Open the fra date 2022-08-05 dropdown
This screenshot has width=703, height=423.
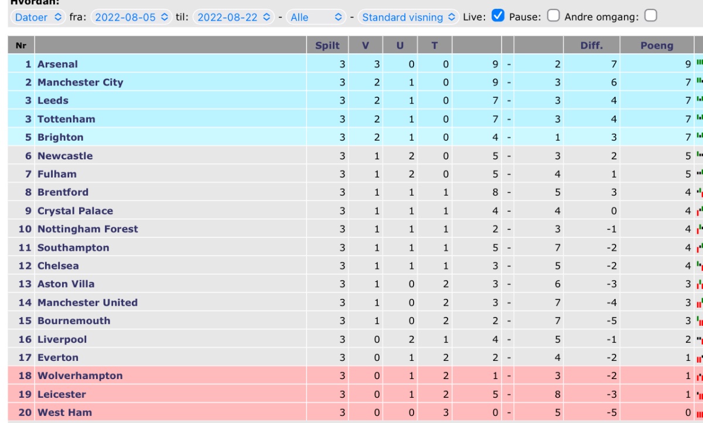(132, 17)
